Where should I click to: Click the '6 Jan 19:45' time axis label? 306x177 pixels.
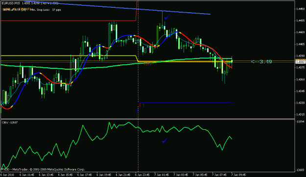(104, 175)
